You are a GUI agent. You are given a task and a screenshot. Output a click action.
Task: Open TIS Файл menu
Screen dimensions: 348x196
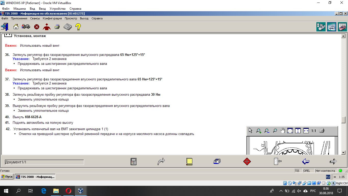click(5, 18)
